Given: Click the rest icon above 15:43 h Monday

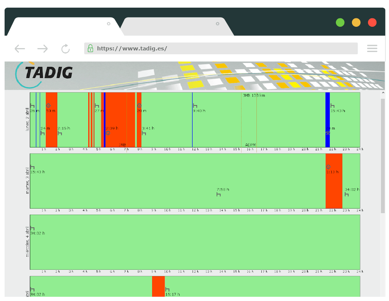Looking at the screenshot, I should pyautogui.click(x=332, y=105).
